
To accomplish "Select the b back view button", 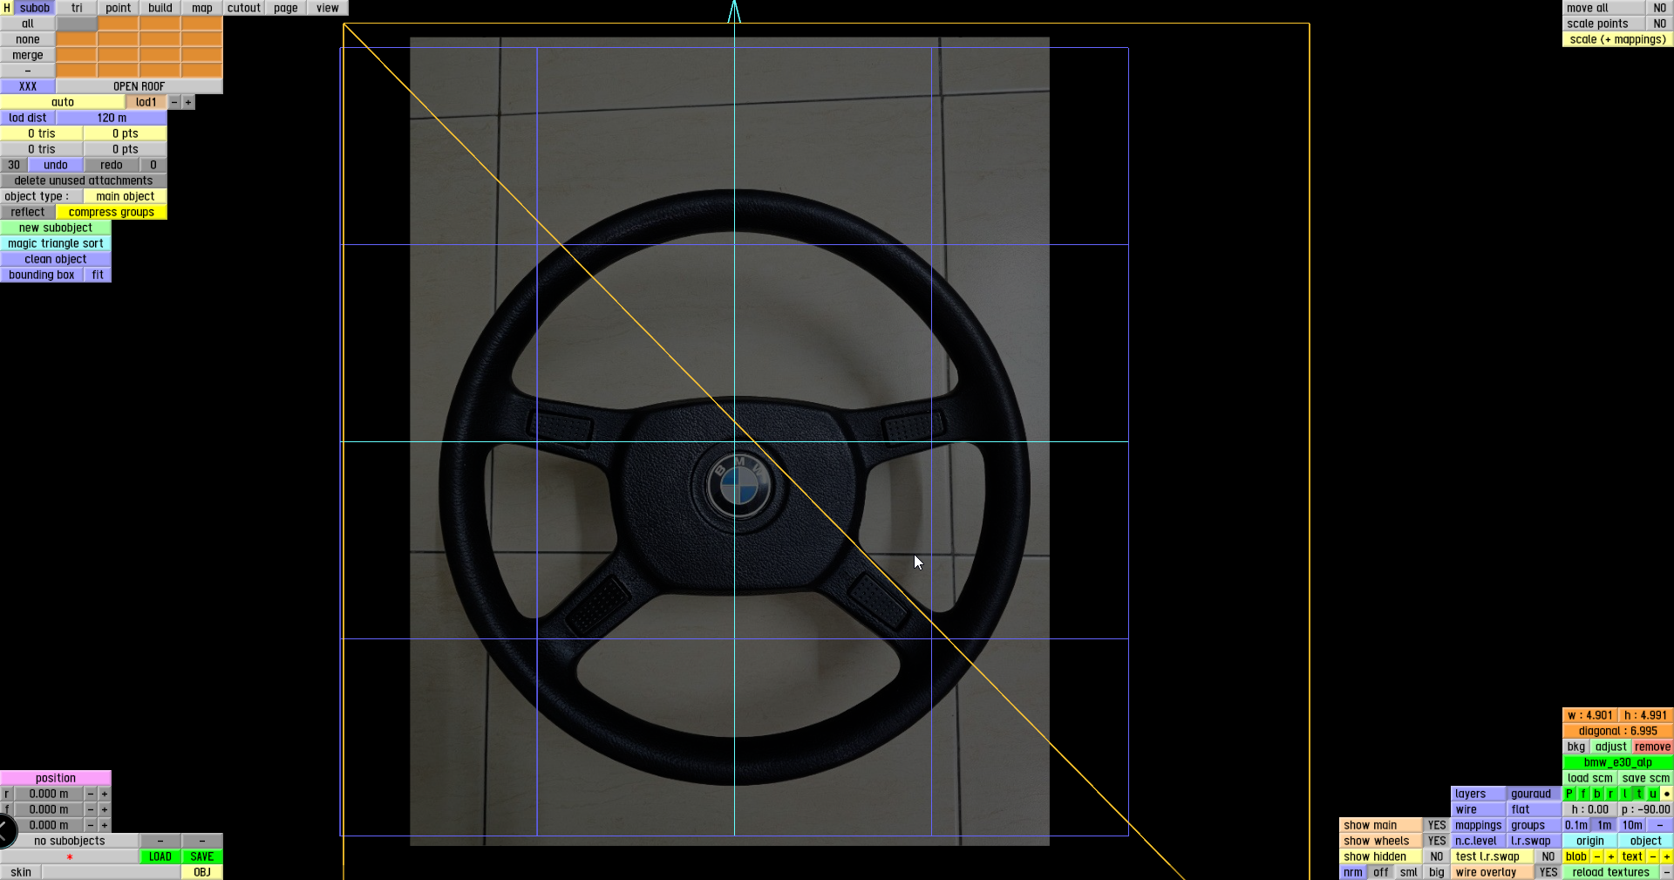I will pyautogui.click(x=1597, y=794).
